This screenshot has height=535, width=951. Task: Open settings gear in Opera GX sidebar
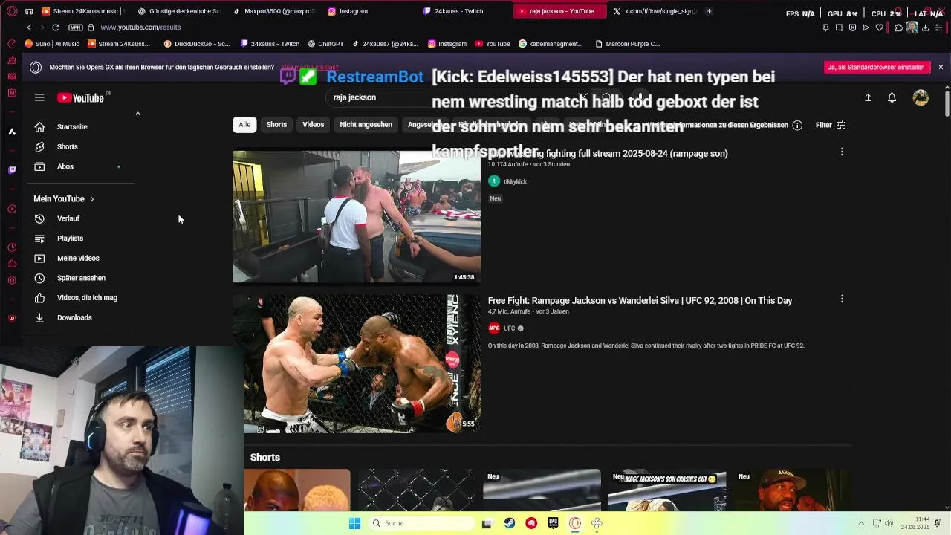12,280
